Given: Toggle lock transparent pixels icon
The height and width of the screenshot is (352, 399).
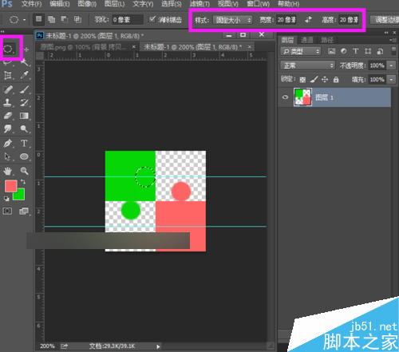Looking at the screenshot, I should click(x=302, y=79).
